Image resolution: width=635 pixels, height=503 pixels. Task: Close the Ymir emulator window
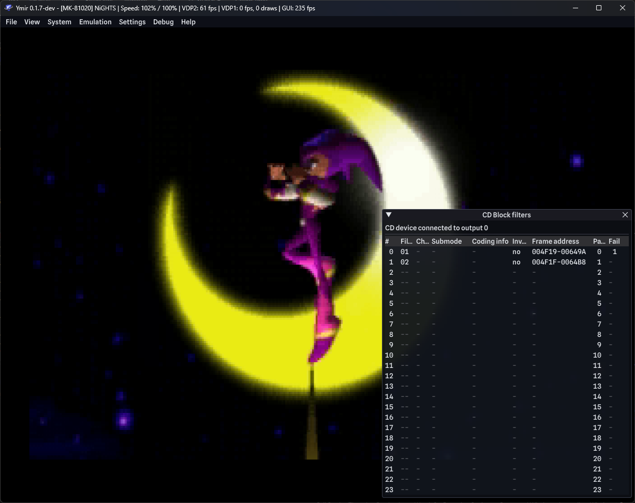coord(623,8)
